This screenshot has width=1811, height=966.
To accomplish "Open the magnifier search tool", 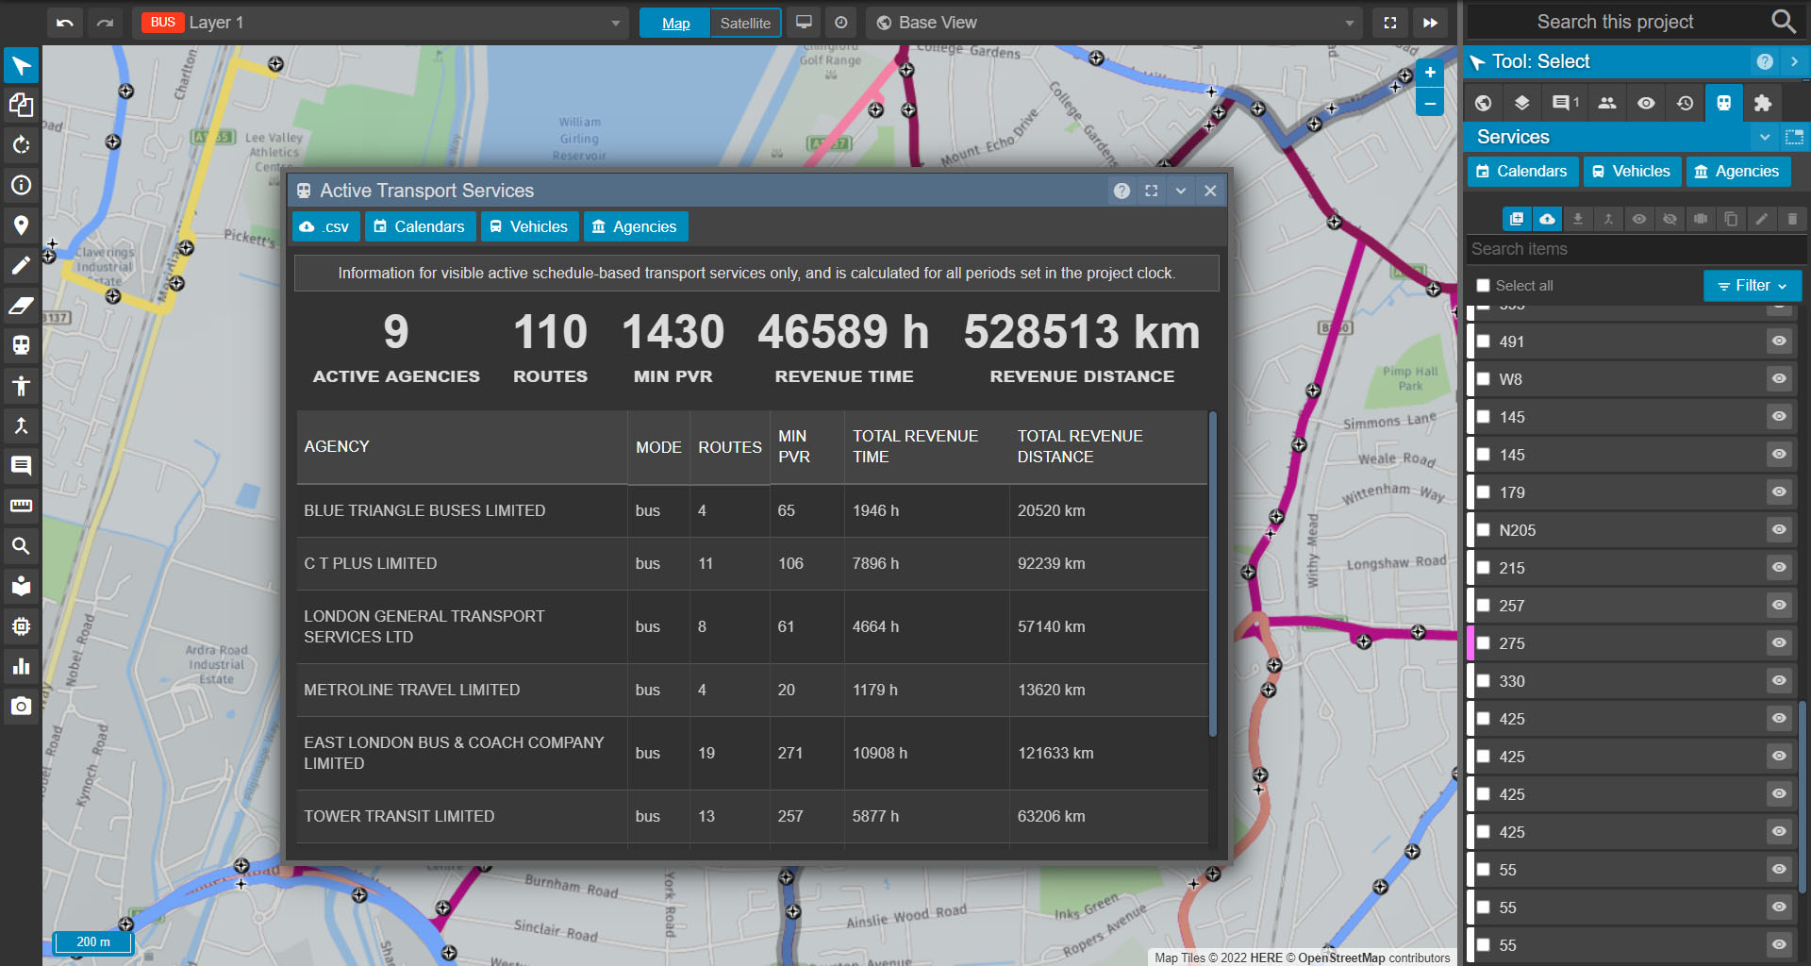I will coord(21,545).
